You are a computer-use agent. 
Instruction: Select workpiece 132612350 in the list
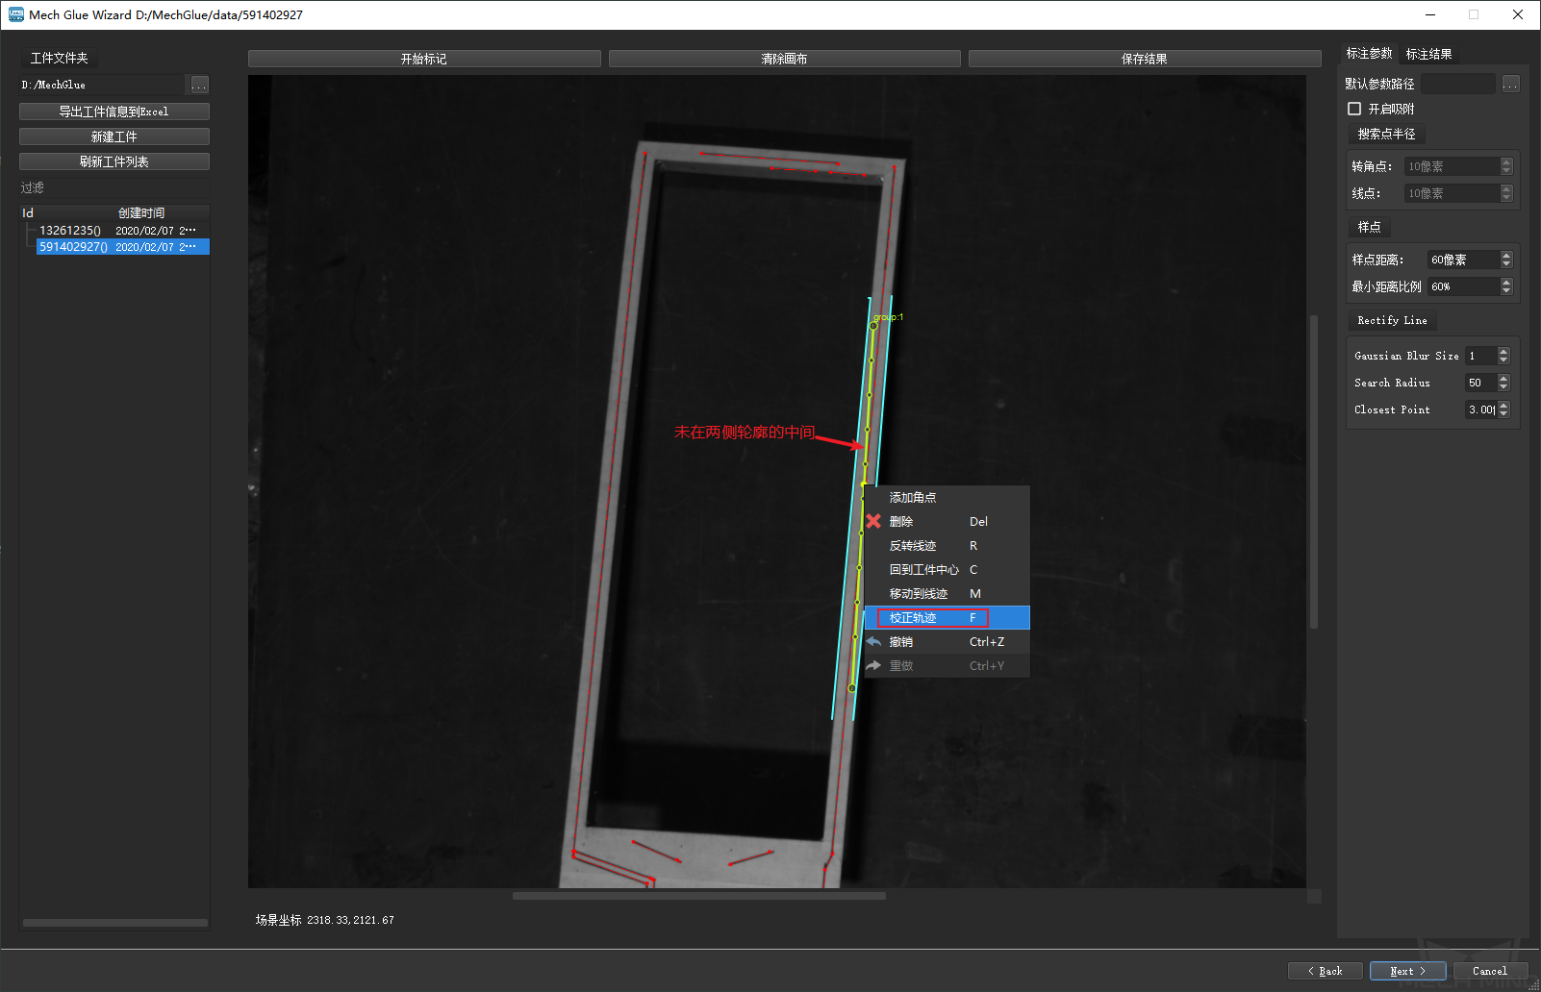pyautogui.click(x=123, y=231)
